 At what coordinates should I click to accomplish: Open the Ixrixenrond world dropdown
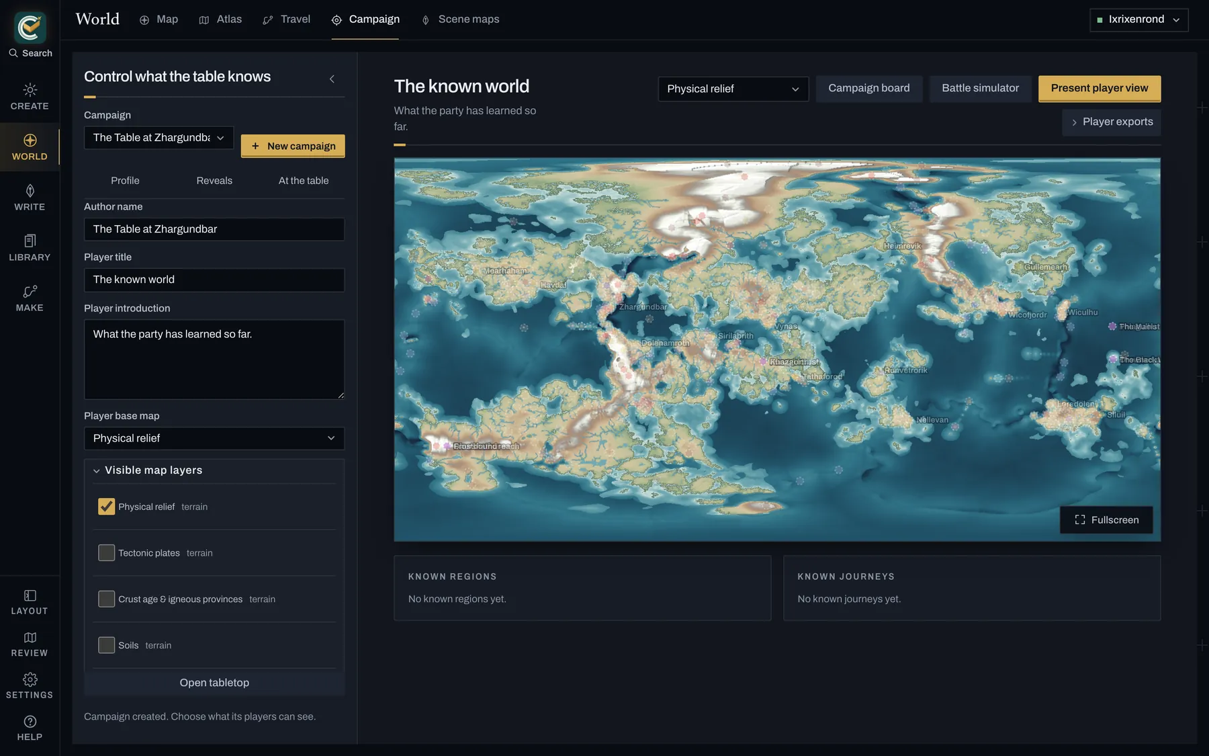1138,19
